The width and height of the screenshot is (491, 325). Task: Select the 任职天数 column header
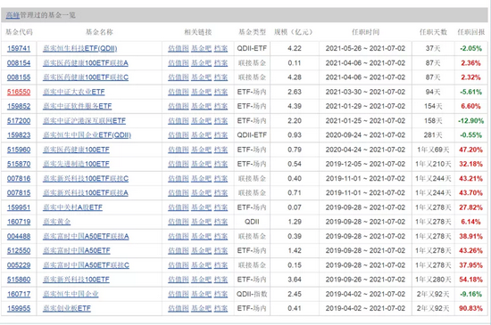coord(433,32)
